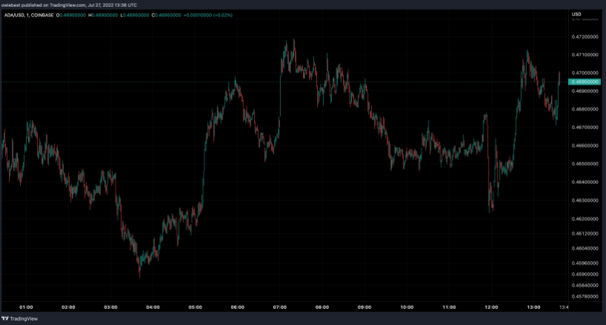Click the close price value C0.46950000
The height and width of the screenshot is (325, 606).
point(166,15)
